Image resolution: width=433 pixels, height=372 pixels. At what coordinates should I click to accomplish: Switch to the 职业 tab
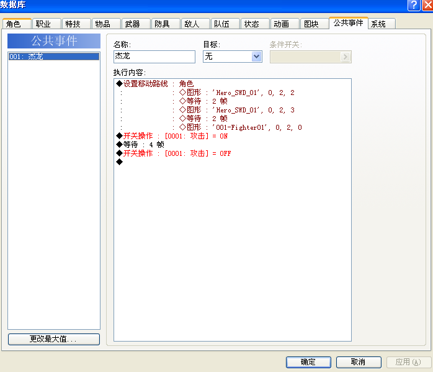(x=47, y=24)
